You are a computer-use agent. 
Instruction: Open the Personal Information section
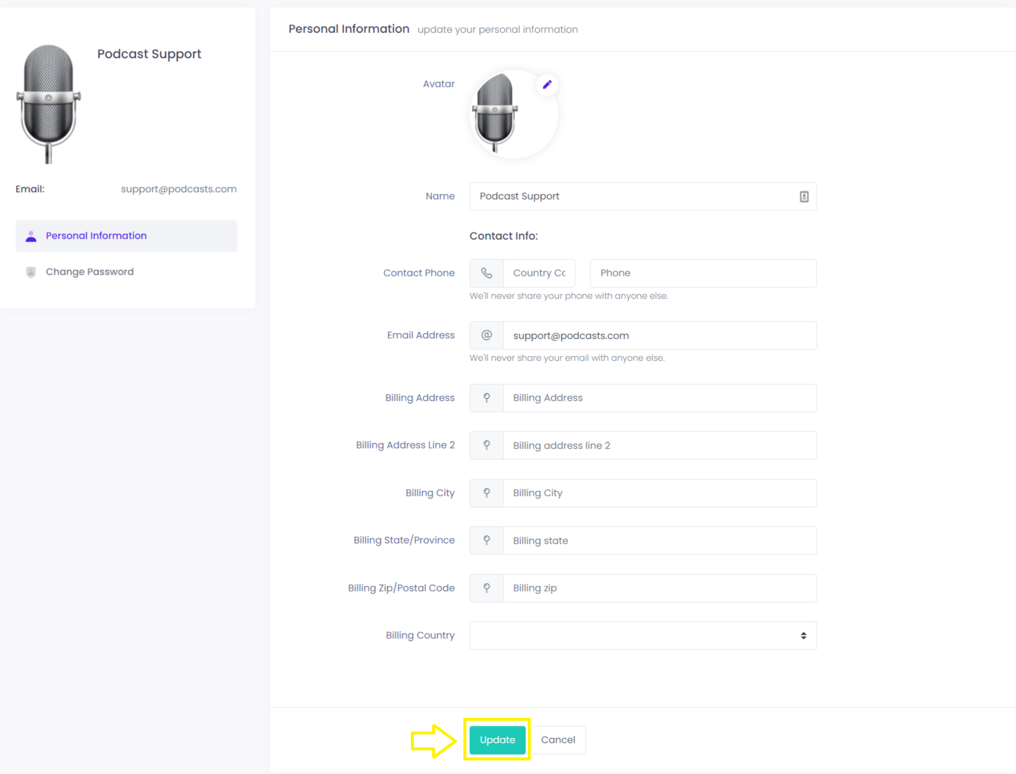[x=126, y=236]
